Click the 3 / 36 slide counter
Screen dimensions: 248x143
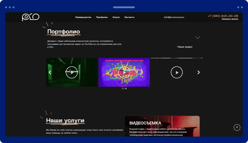[x=124, y=89]
